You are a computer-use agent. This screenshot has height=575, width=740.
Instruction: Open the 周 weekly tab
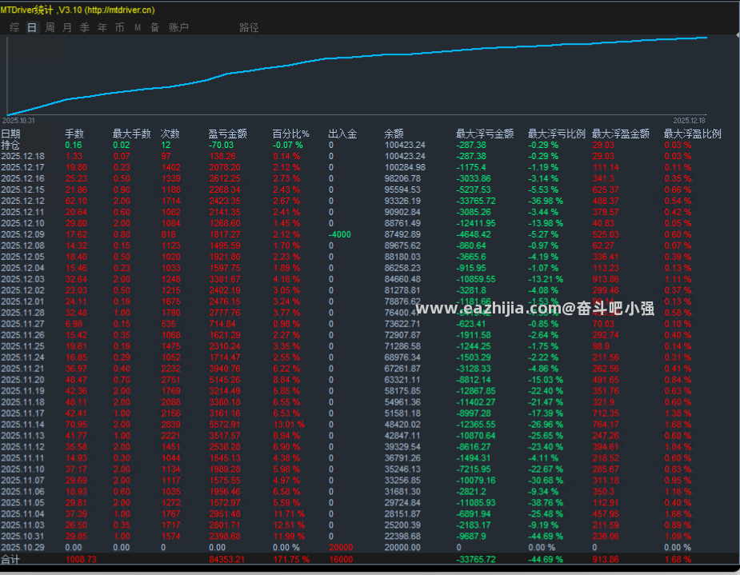50,27
